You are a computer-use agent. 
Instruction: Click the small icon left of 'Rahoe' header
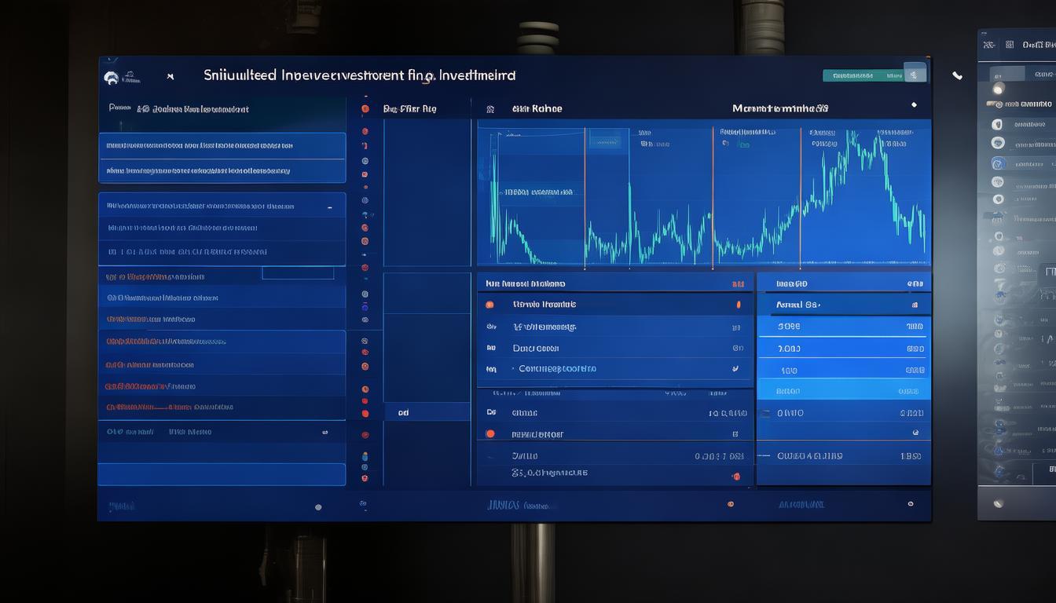click(490, 109)
